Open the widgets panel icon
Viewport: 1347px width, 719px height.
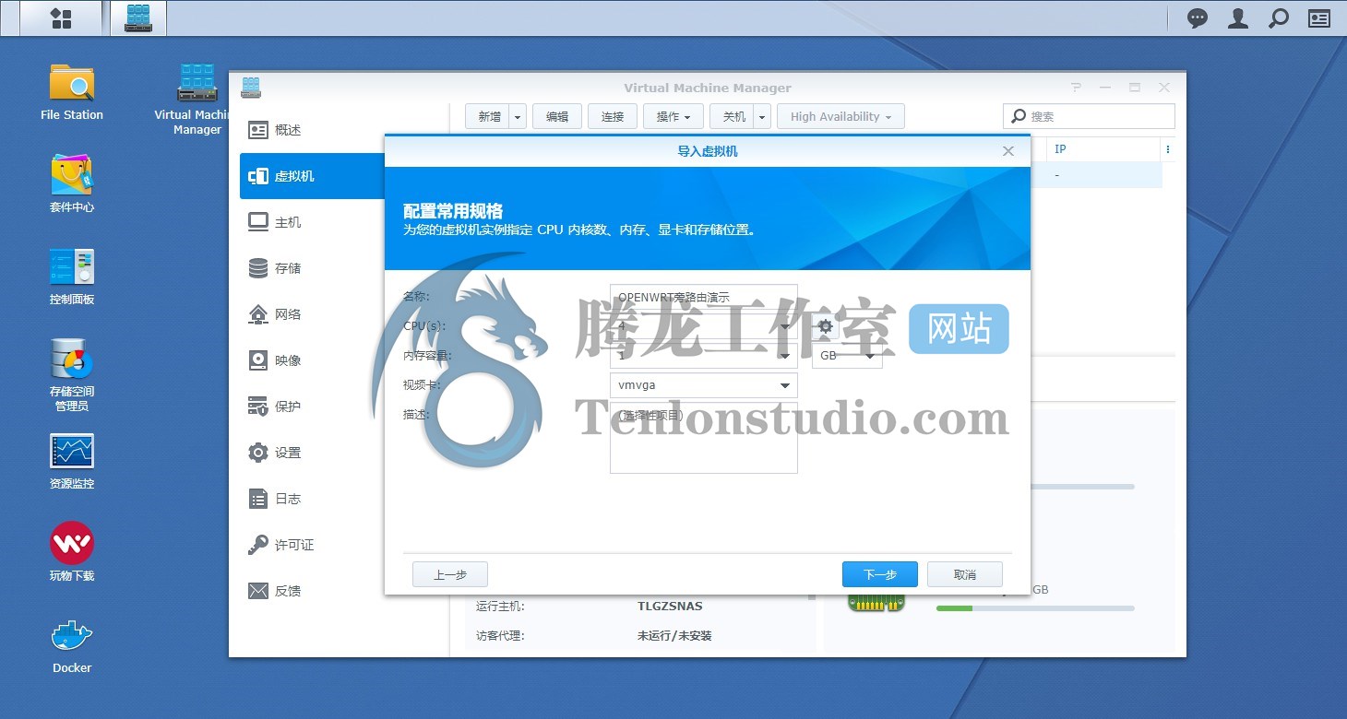pos(1319,18)
